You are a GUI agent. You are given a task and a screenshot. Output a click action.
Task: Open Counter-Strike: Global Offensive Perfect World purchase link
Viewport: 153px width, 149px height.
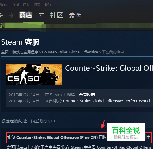[x=106, y=101]
